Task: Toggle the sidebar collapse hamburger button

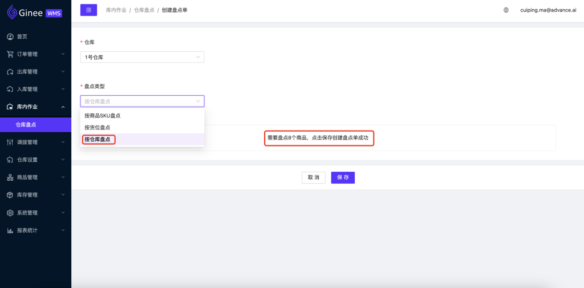Action: click(88, 10)
